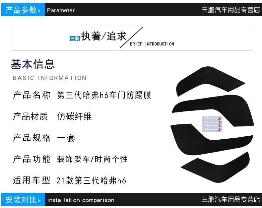
Task: Click the 产品名称 label
Action: [32, 95]
